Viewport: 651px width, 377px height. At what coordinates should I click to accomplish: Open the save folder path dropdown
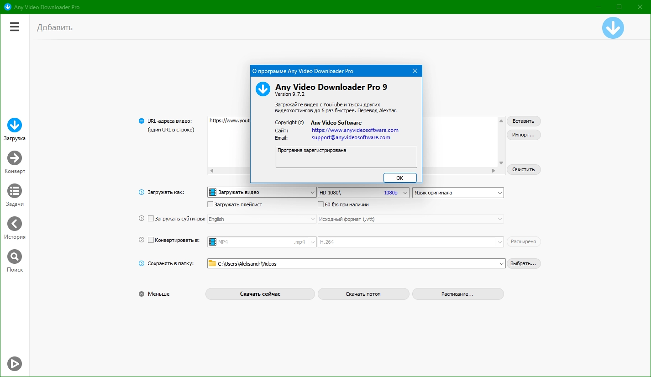click(357, 263)
